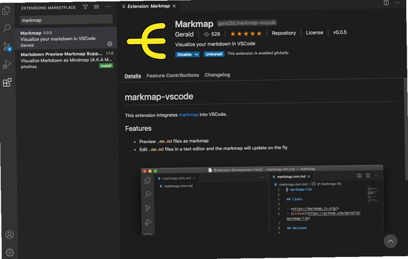Click the markmap extensions search field
The height and width of the screenshot is (259, 408).
coord(67,20)
